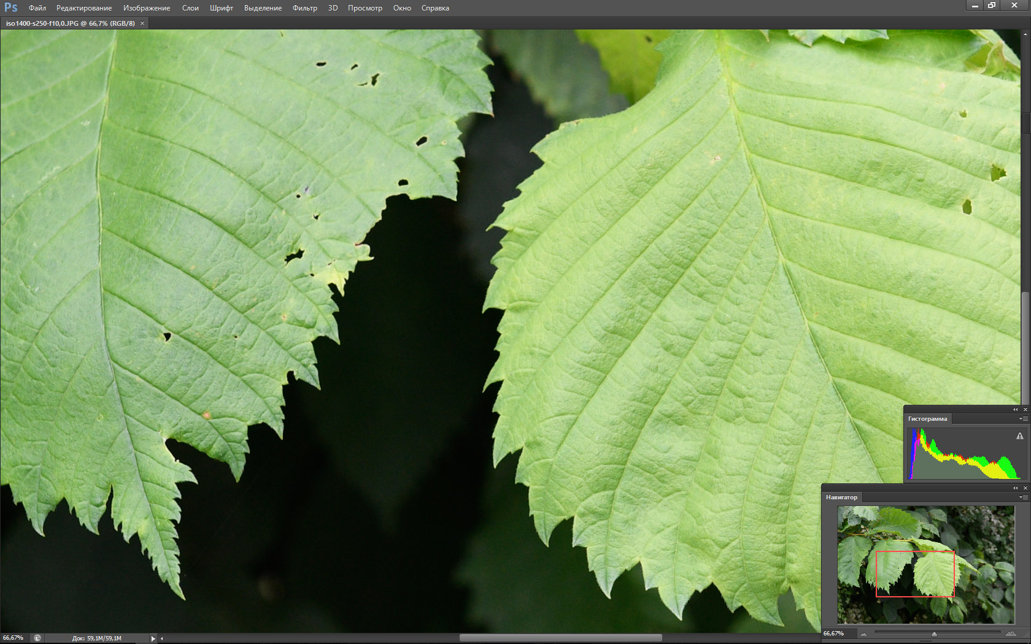1031x644 pixels.
Task: Open the 3D menu
Action: (x=333, y=8)
